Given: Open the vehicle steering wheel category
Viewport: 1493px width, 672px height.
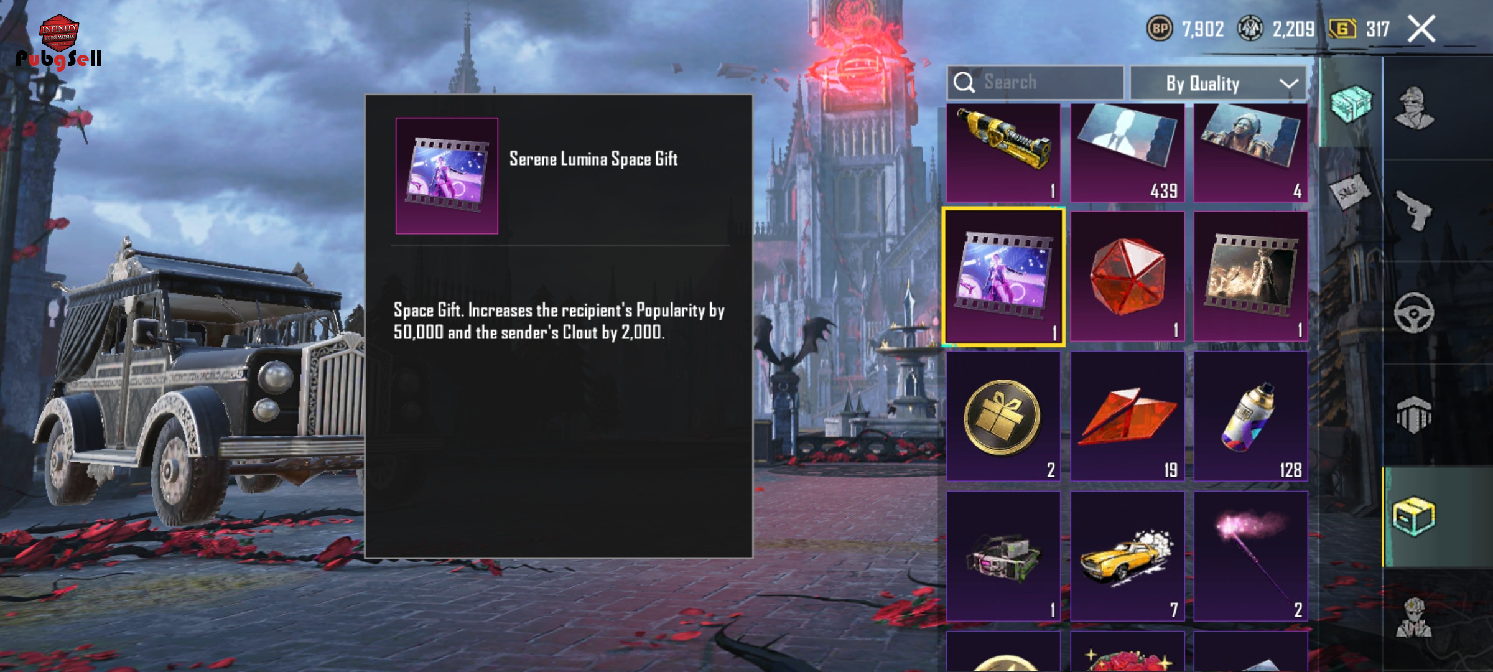Looking at the screenshot, I should 1414,312.
